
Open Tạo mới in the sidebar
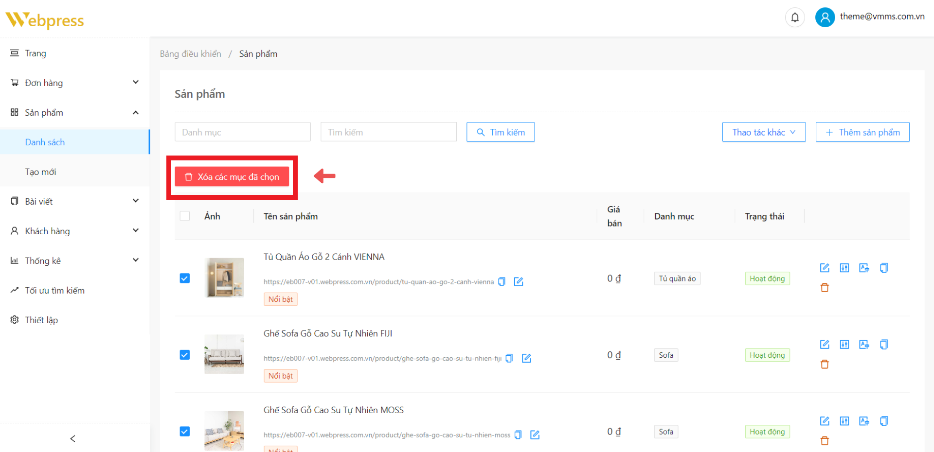(41, 172)
